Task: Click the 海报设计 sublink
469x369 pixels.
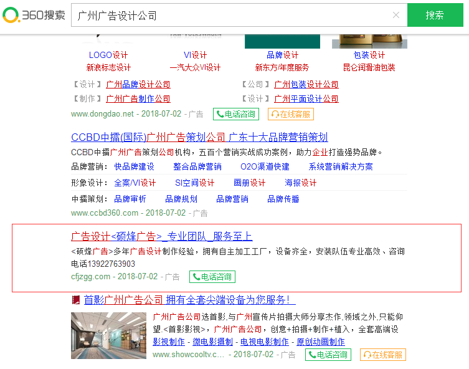Action: coord(301,183)
